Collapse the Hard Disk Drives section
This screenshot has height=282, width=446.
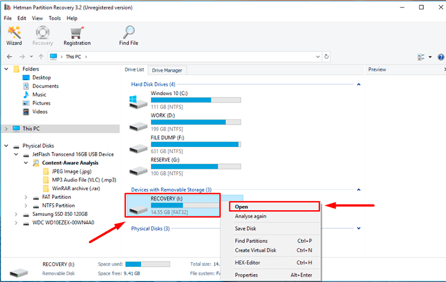tap(358, 84)
